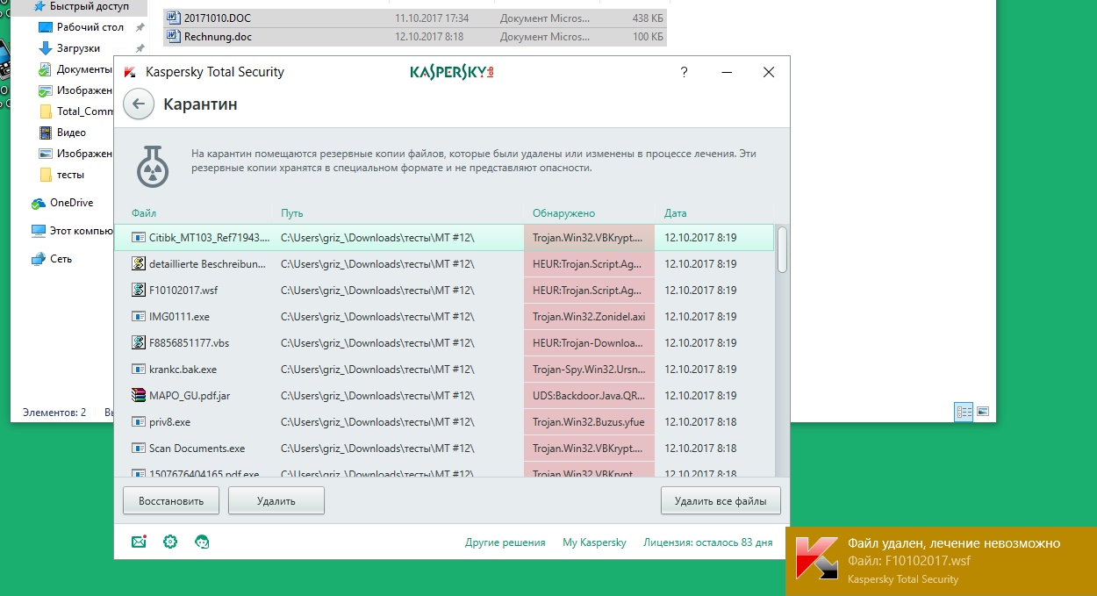1097x596 pixels.
Task: Click the pin icon beside Рабочий стол
Action: [140, 27]
